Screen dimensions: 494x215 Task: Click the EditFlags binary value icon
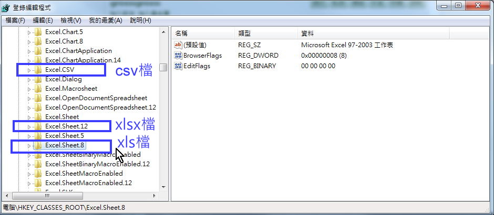point(178,66)
